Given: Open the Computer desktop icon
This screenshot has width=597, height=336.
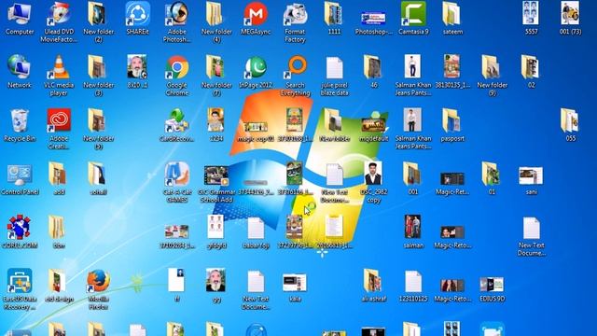Looking at the screenshot, I should coord(20,19).
